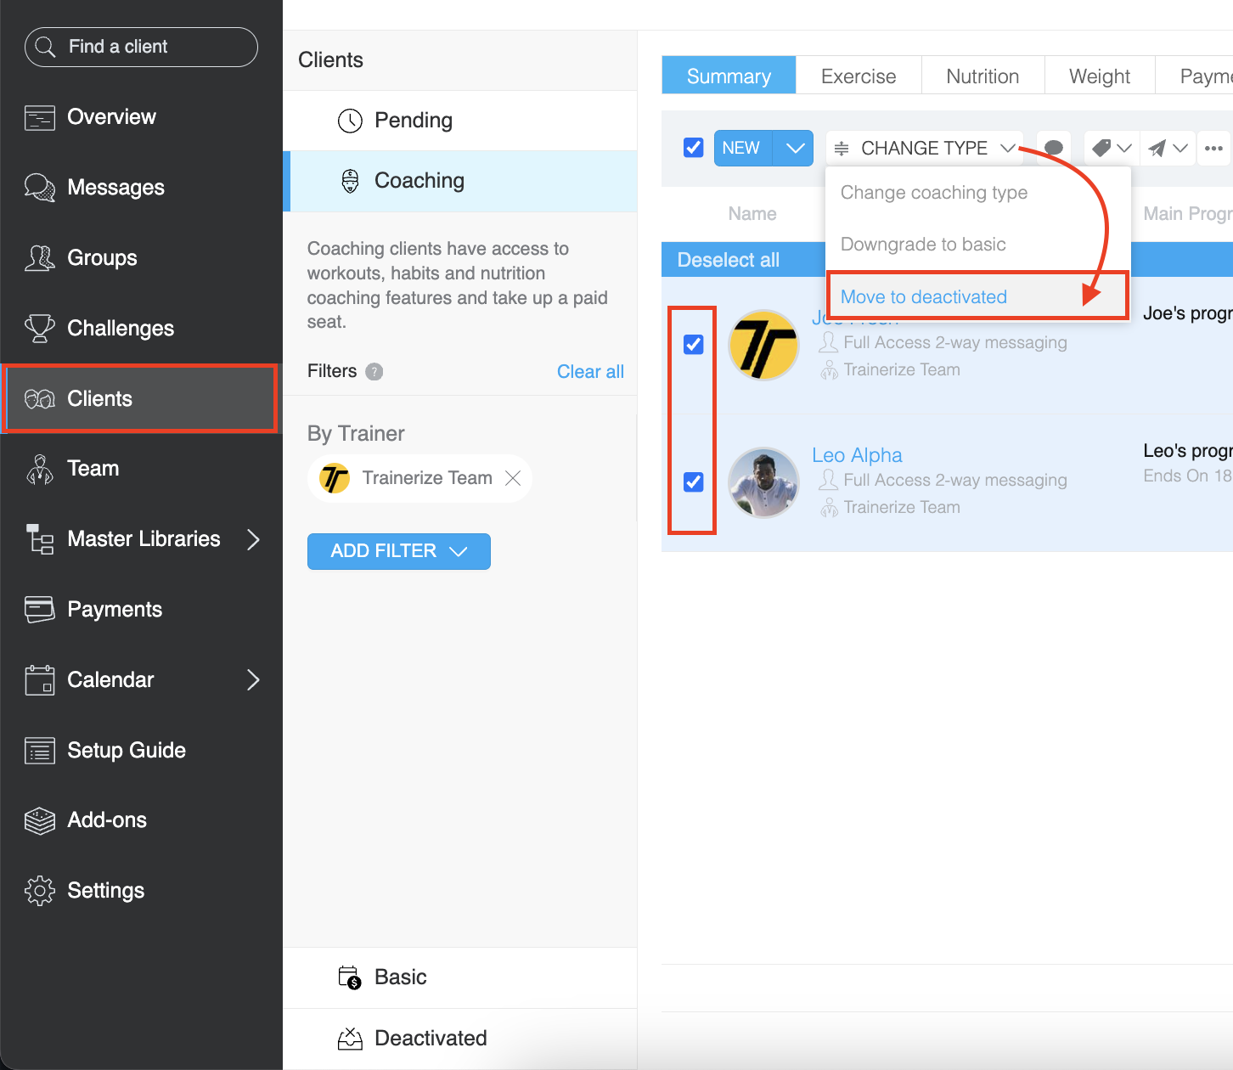Viewport: 1233px width, 1070px height.
Task: Open Messages from the sidebar
Action: point(115,188)
